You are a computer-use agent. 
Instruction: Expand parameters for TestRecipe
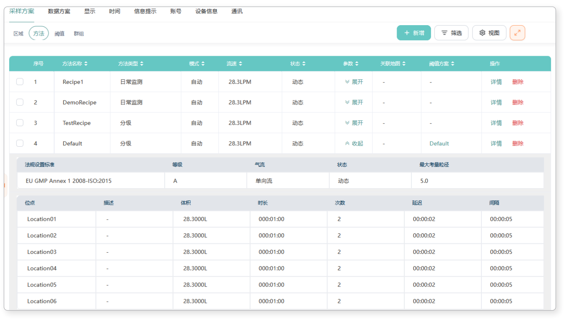pyautogui.click(x=354, y=123)
